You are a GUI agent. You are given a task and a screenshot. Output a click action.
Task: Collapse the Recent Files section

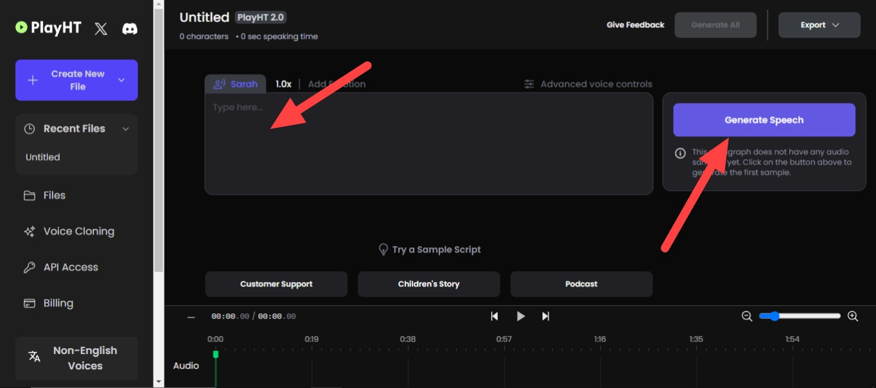(126, 129)
